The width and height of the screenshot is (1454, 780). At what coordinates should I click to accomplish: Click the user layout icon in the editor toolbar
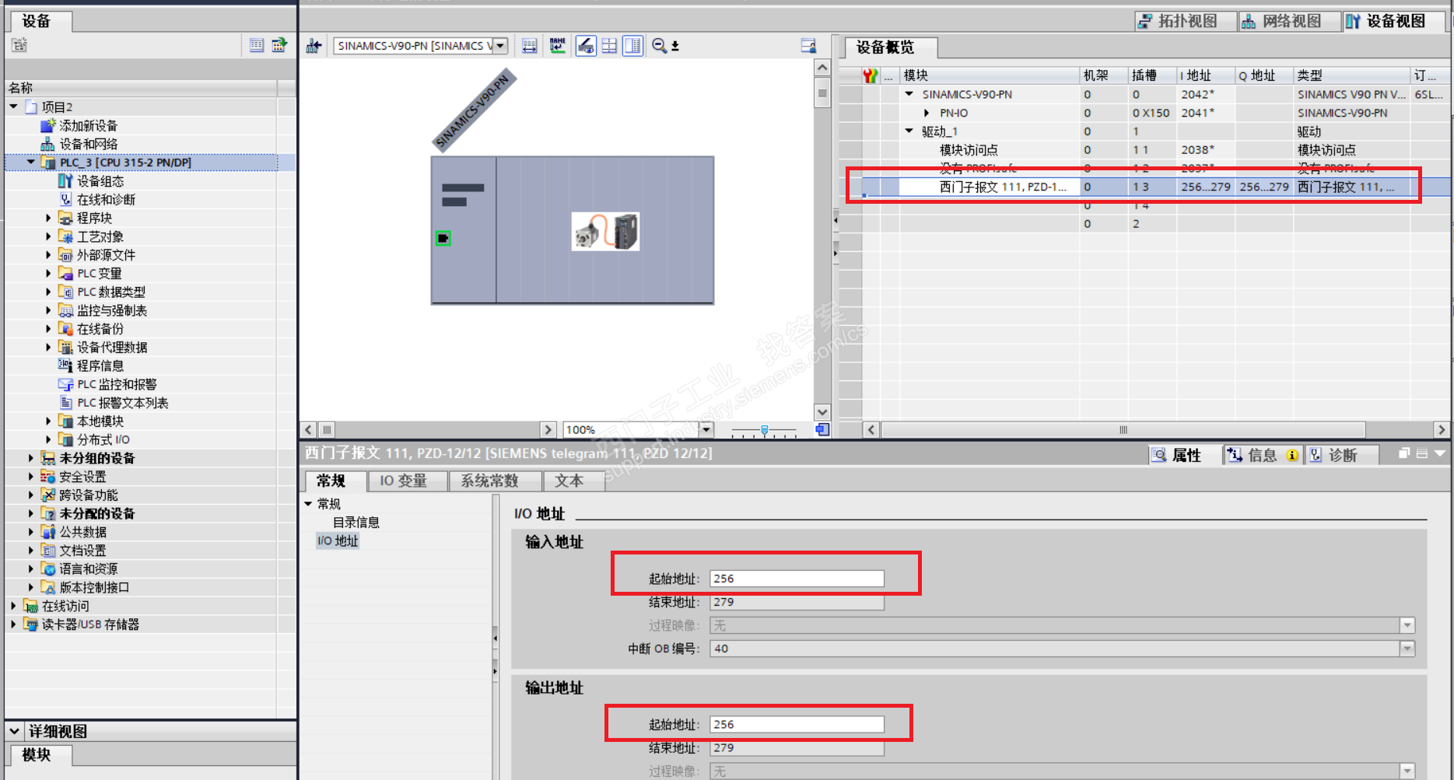click(x=808, y=46)
